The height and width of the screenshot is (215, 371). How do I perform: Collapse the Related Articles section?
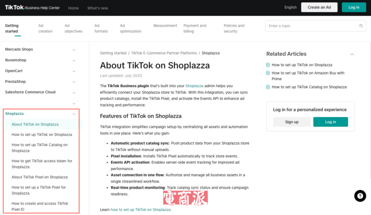(x=352, y=54)
